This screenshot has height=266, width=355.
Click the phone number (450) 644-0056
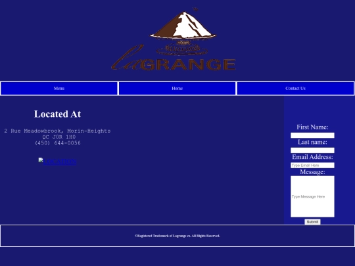(x=57, y=143)
